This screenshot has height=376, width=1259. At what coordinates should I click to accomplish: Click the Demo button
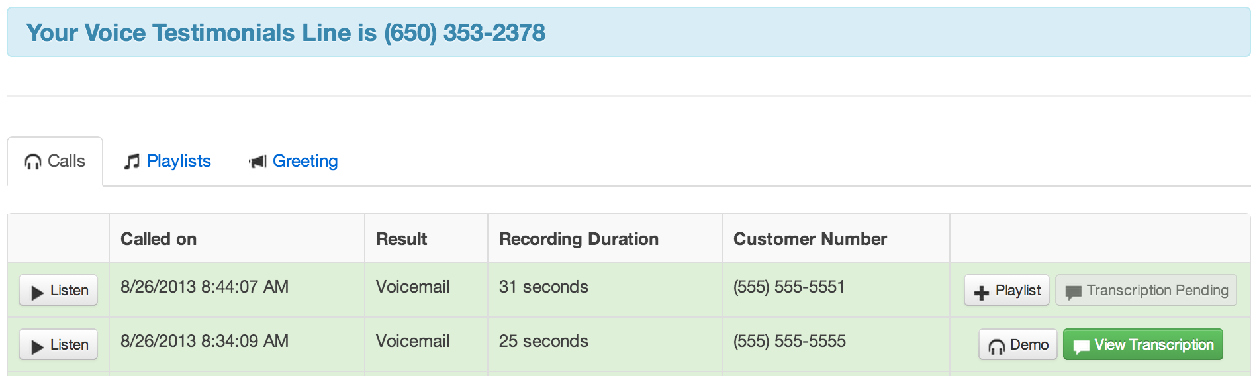pyautogui.click(x=1017, y=344)
